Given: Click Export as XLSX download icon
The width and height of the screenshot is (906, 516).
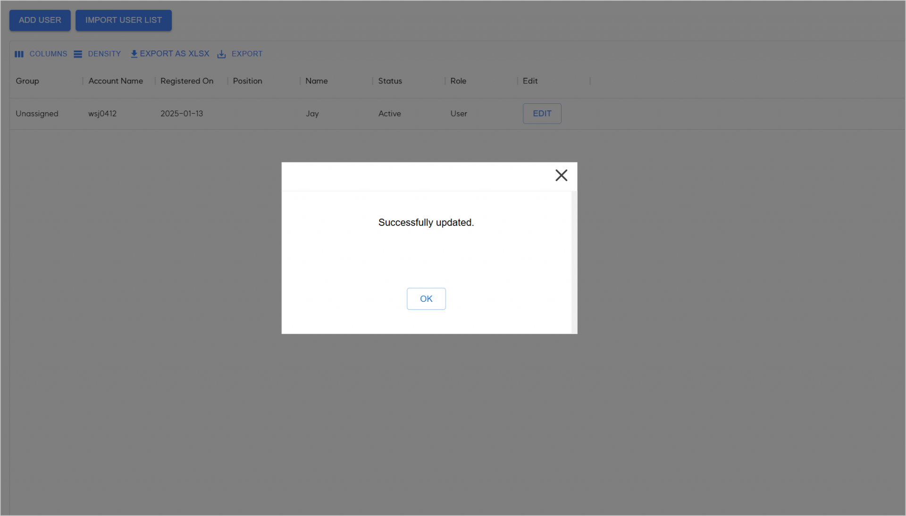Looking at the screenshot, I should click(x=134, y=54).
